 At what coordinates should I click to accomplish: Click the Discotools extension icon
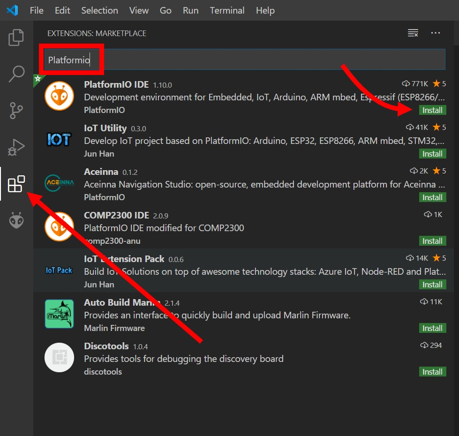(59, 357)
